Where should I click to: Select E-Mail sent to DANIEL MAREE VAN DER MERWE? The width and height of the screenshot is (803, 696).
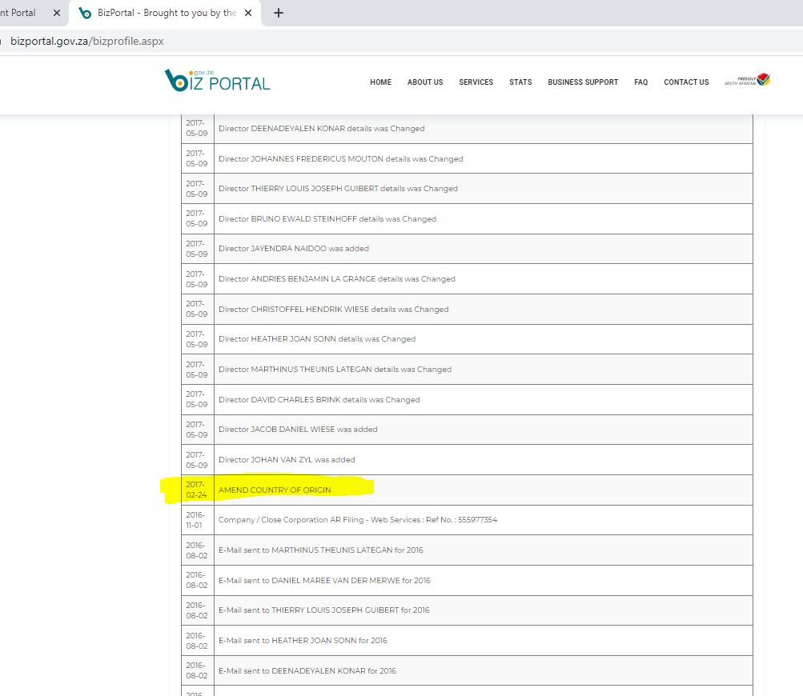coord(467,580)
